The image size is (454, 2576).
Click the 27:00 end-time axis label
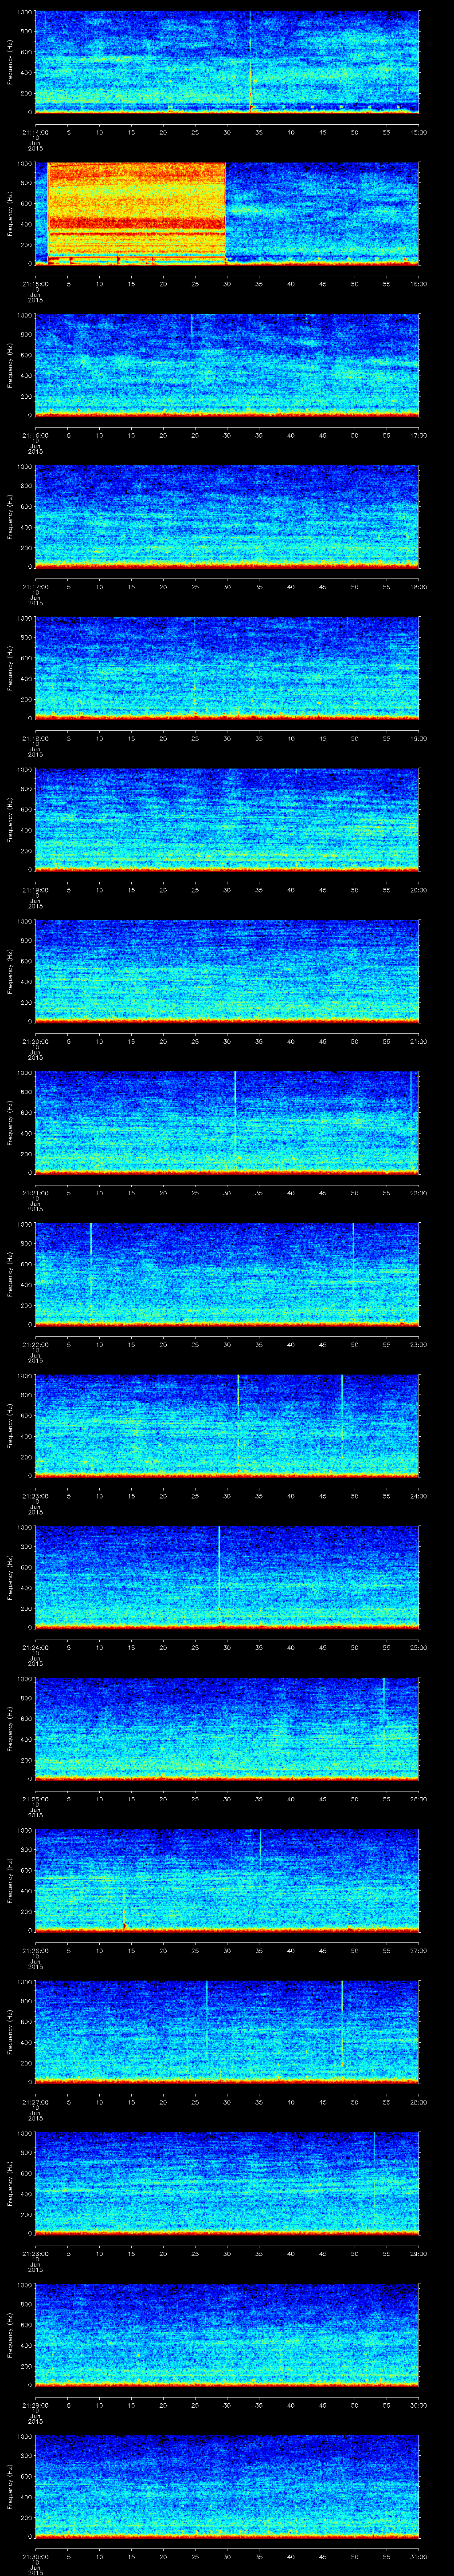pyautogui.click(x=419, y=1950)
